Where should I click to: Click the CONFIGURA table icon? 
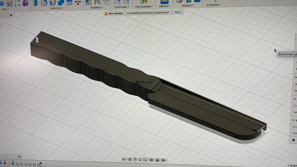click(x=126, y=2)
